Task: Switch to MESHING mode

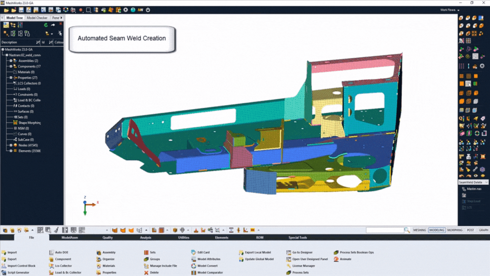Action: [x=419, y=230]
